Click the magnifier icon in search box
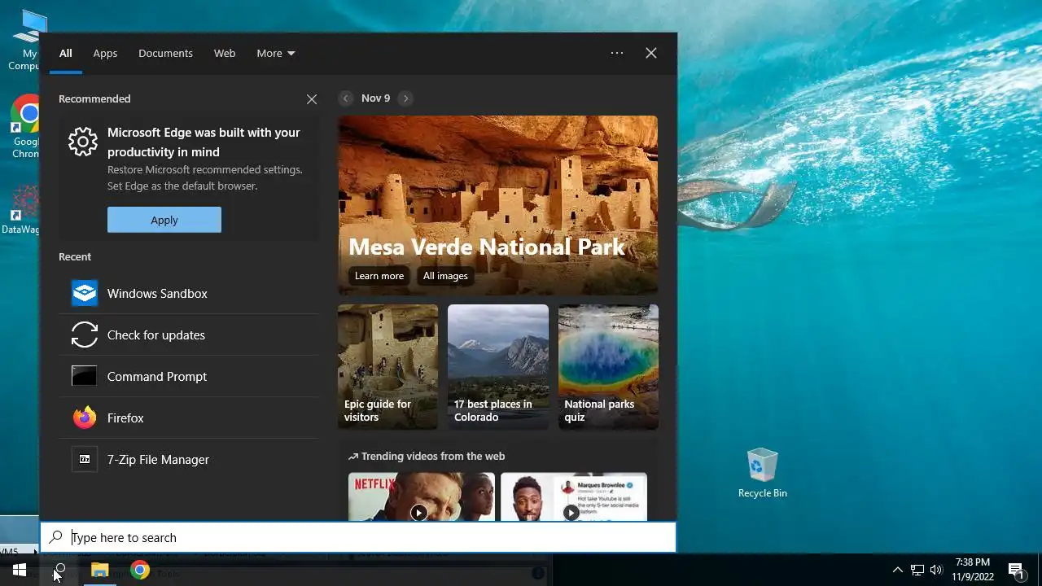The width and height of the screenshot is (1042, 586). click(x=55, y=537)
